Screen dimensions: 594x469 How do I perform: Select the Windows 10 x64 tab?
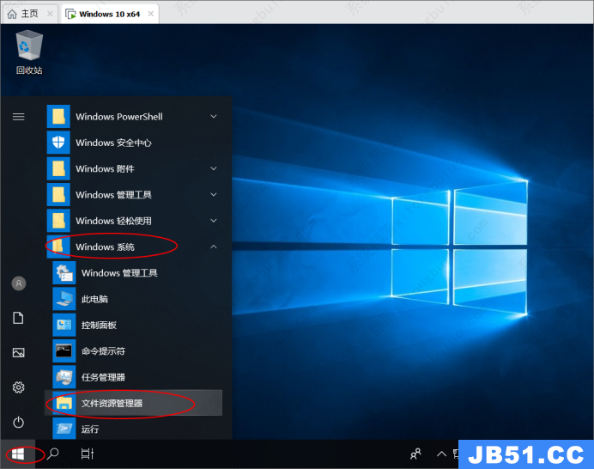[107, 15]
